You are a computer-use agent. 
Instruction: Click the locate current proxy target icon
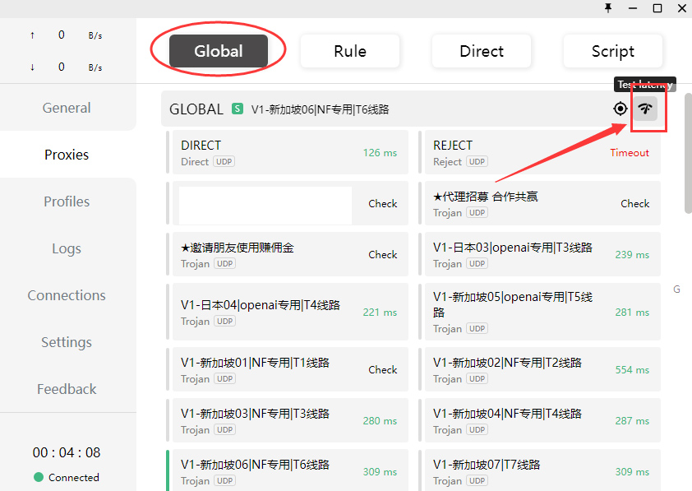(620, 109)
